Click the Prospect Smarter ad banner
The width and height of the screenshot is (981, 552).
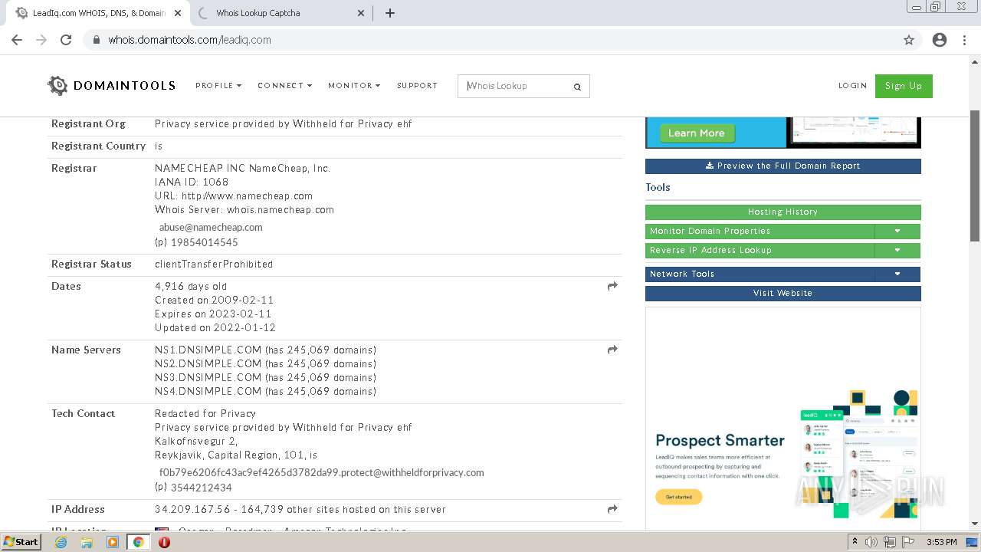783,418
